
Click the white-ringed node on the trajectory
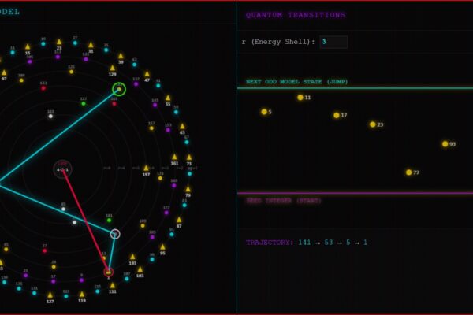pyautogui.click(x=115, y=234)
